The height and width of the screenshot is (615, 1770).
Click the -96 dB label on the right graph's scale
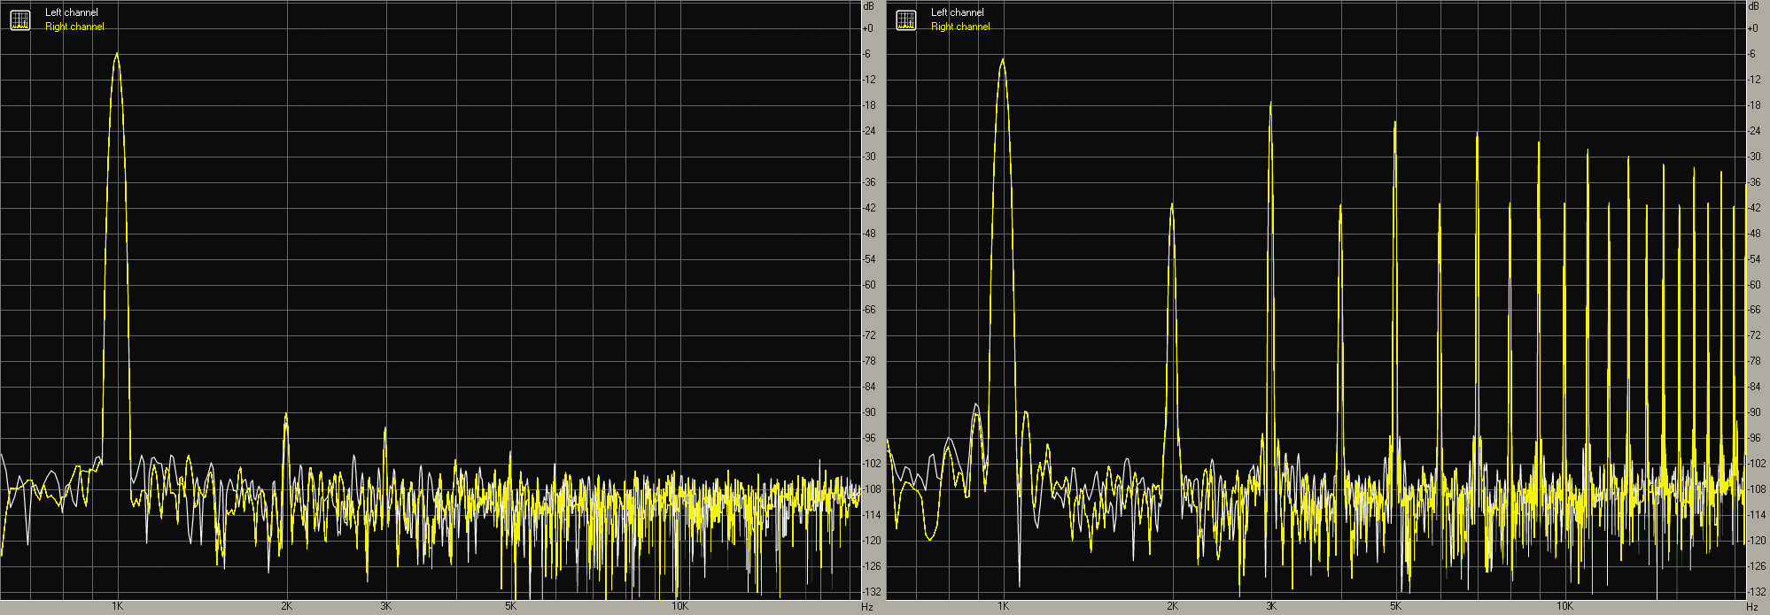[x=1755, y=438]
